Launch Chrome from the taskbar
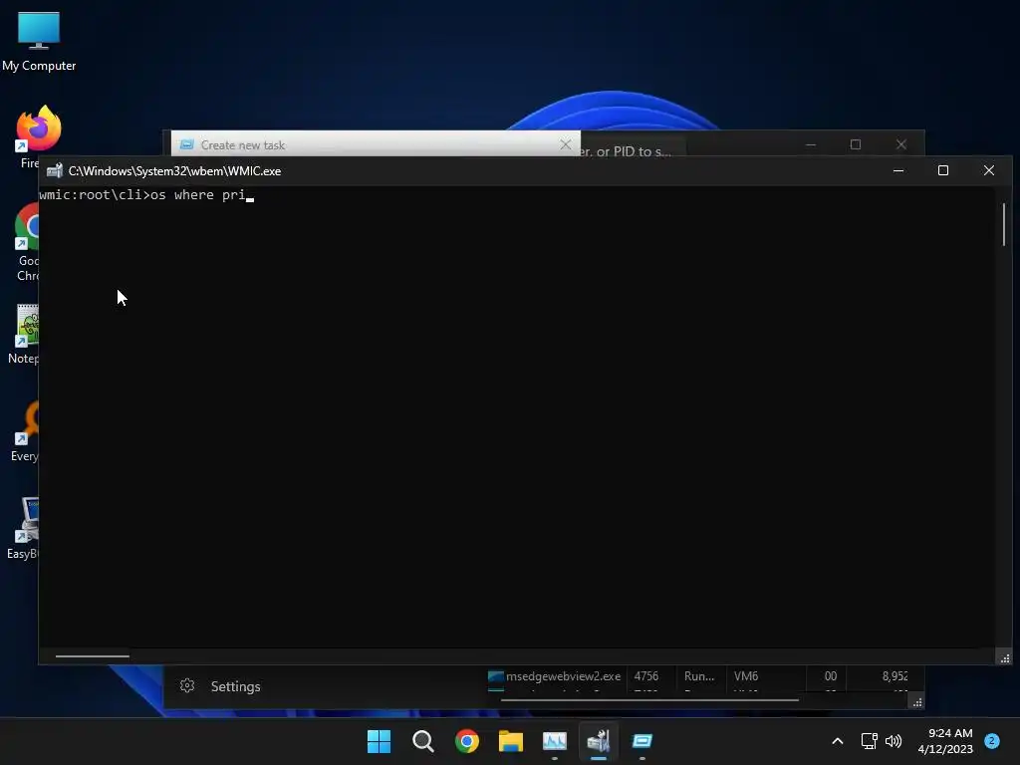This screenshot has height=765, width=1020. pyautogui.click(x=467, y=741)
